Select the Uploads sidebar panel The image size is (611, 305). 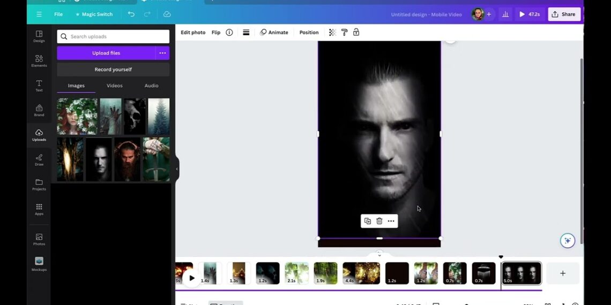coord(39,135)
